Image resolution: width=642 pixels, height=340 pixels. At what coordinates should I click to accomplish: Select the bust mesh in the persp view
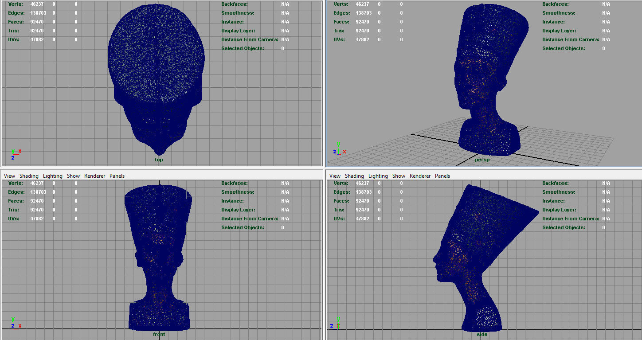(x=492, y=80)
